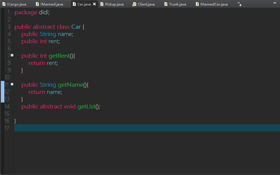Minimize the editor area

pyautogui.click(x=275, y=3)
